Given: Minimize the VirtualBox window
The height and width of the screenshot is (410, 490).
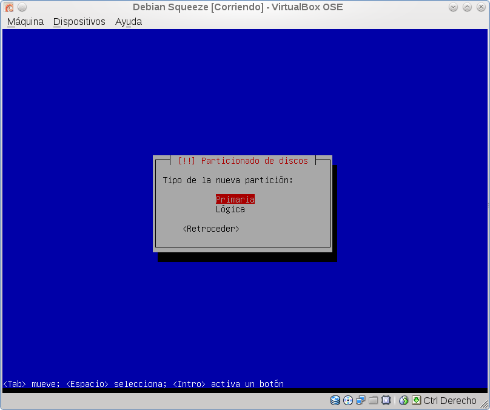Looking at the screenshot, I should tap(454, 7).
